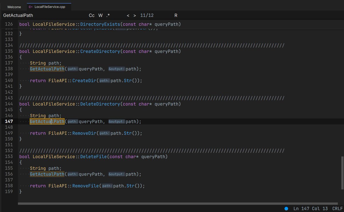Change line endings via CRLF in the status bar
This screenshot has height=212, width=344.
(x=337, y=209)
